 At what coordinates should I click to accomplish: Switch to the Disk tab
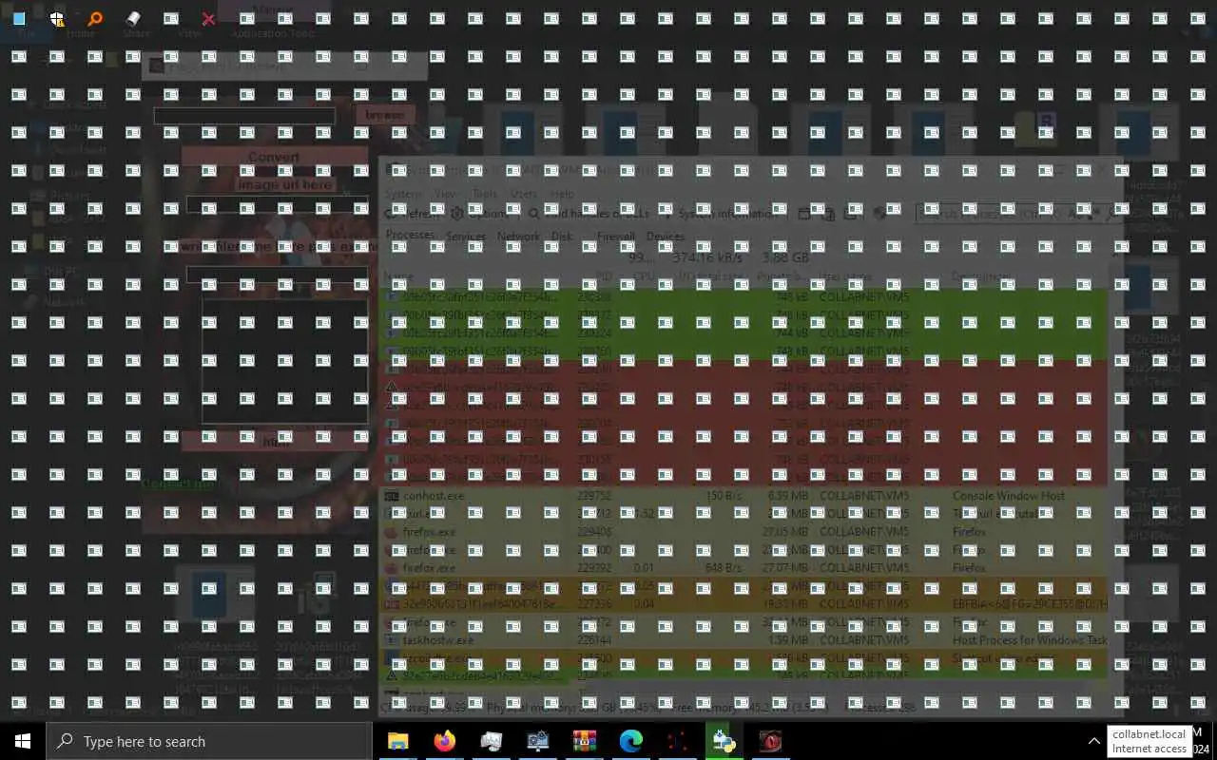562,237
